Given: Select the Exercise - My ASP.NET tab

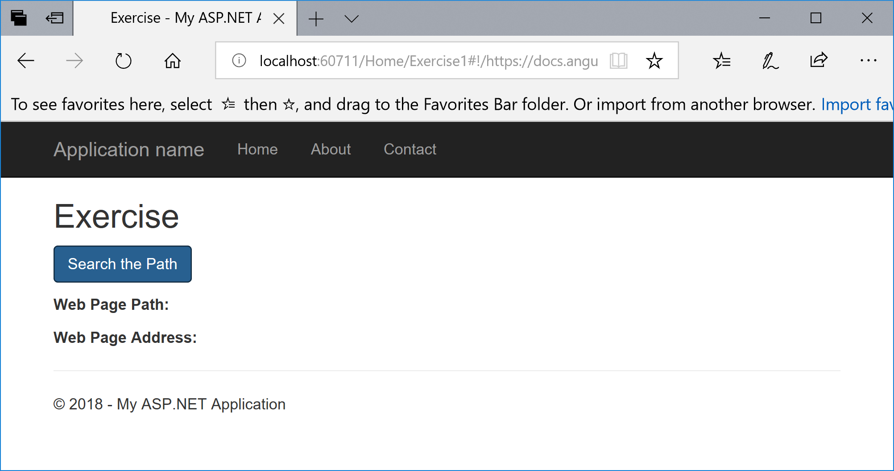Looking at the screenshot, I should tap(185, 18).
